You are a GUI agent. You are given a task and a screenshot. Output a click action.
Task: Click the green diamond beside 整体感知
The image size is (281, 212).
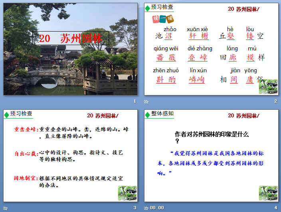[x=148, y=115]
